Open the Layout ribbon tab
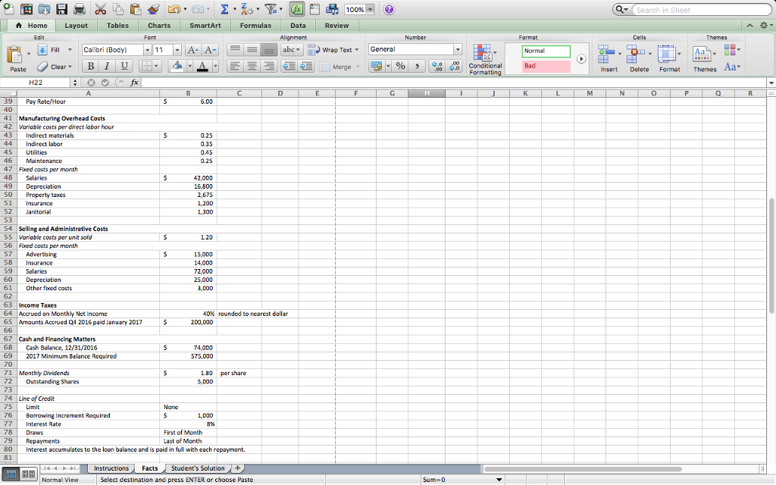Screen dimensions: 776x485 (76, 26)
